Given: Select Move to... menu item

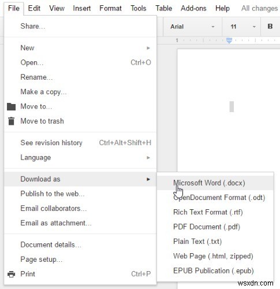Looking at the screenshot, I should [80, 106].
